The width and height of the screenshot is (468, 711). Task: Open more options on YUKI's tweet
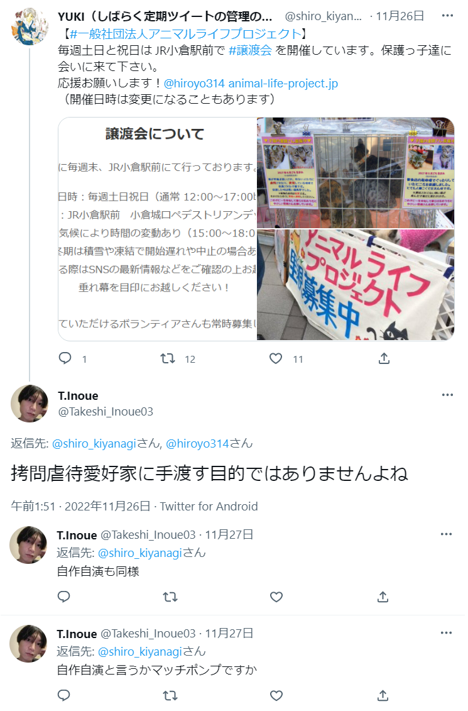(x=447, y=16)
